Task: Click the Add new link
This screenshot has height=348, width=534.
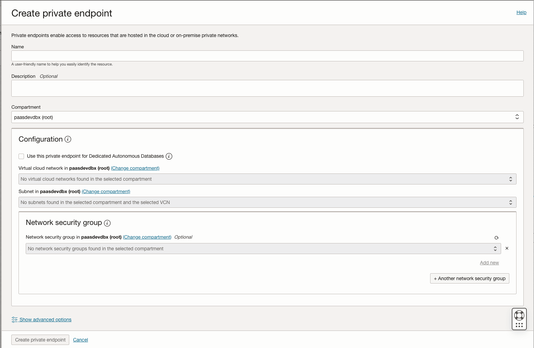Action: 489,263
